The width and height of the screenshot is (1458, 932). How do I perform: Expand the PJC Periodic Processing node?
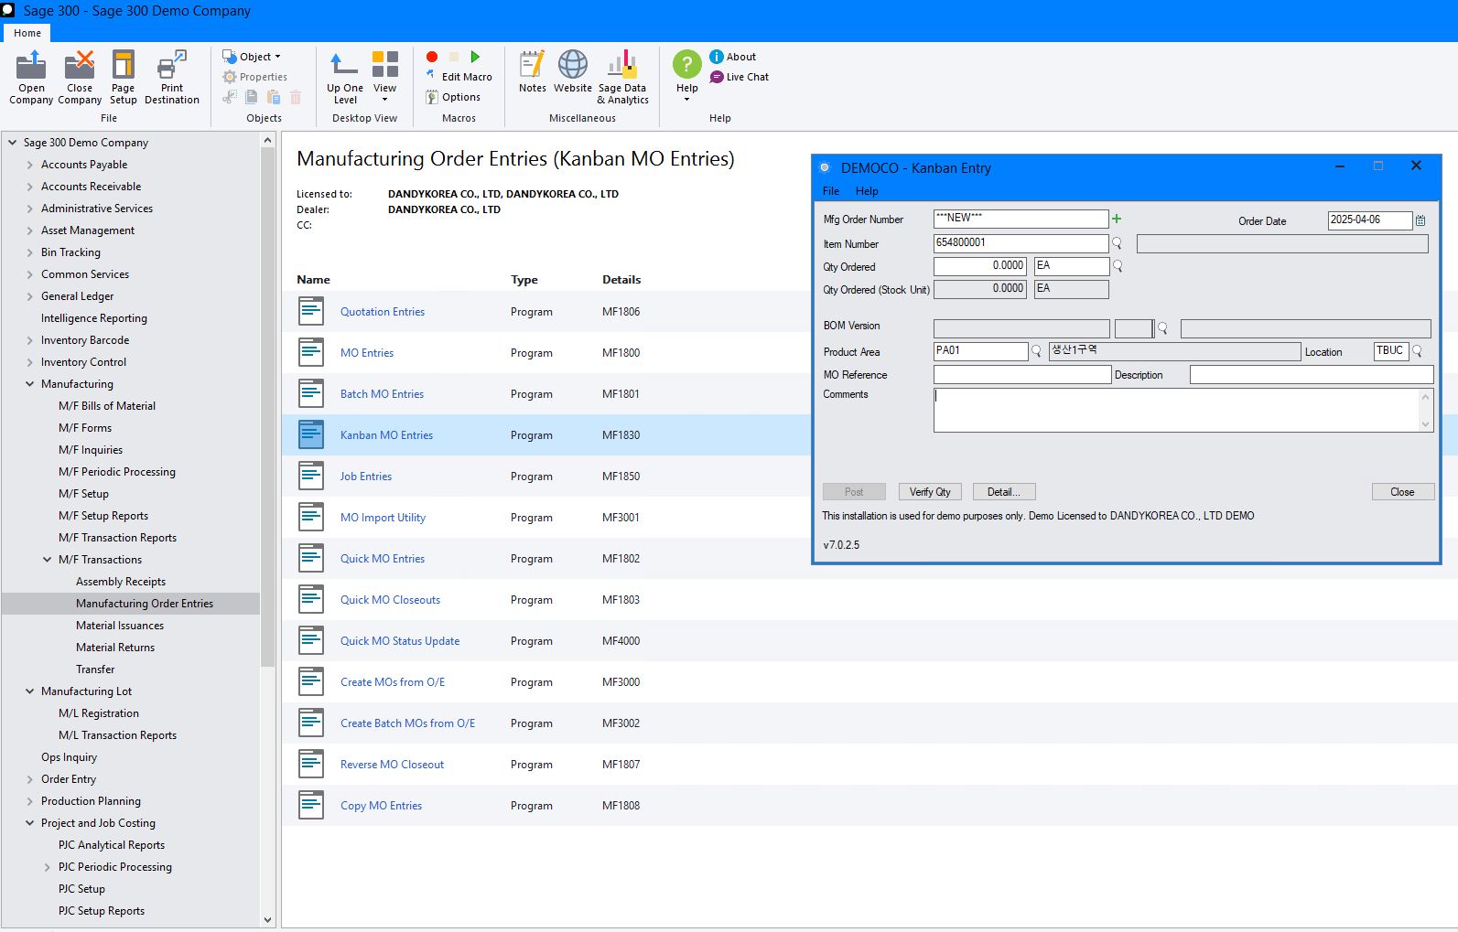click(48, 867)
